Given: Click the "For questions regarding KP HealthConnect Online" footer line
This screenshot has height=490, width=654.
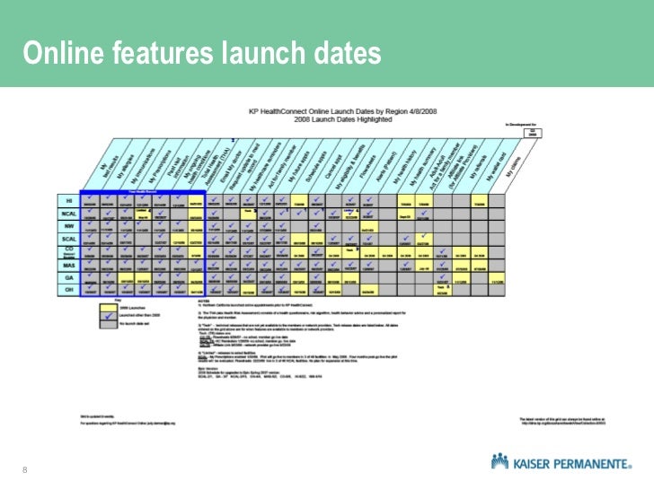Looking at the screenshot, I should tap(128, 424).
